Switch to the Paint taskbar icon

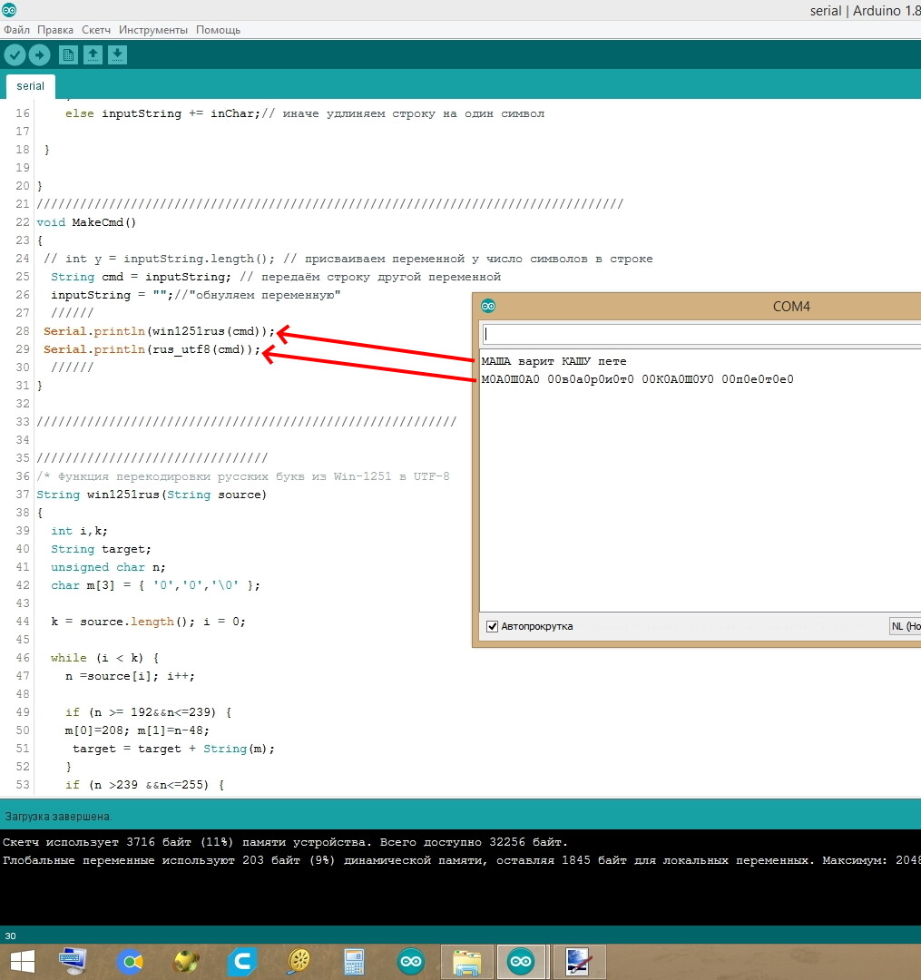click(578, 961)
